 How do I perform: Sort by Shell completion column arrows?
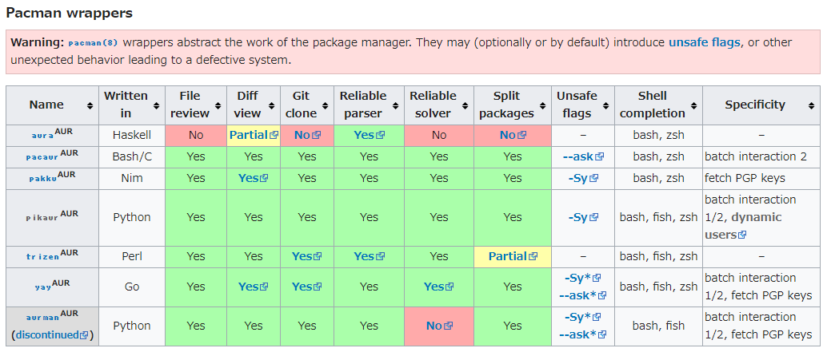click(693, 105)
